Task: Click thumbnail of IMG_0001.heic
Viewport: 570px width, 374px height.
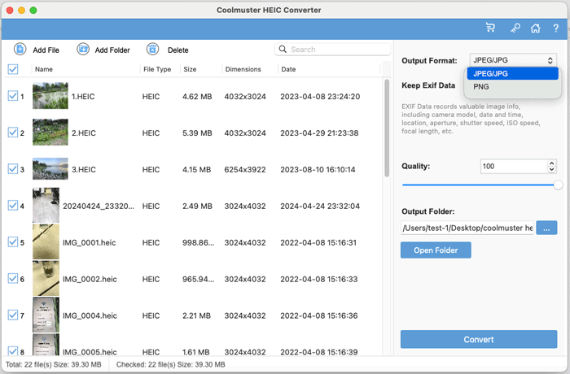Action: coord(46,241)
